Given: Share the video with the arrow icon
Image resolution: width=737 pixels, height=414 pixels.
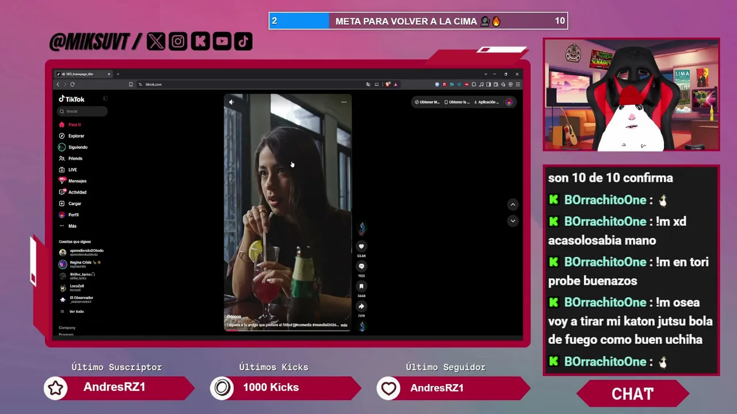Looking at the screenshot, I should 362,306.
